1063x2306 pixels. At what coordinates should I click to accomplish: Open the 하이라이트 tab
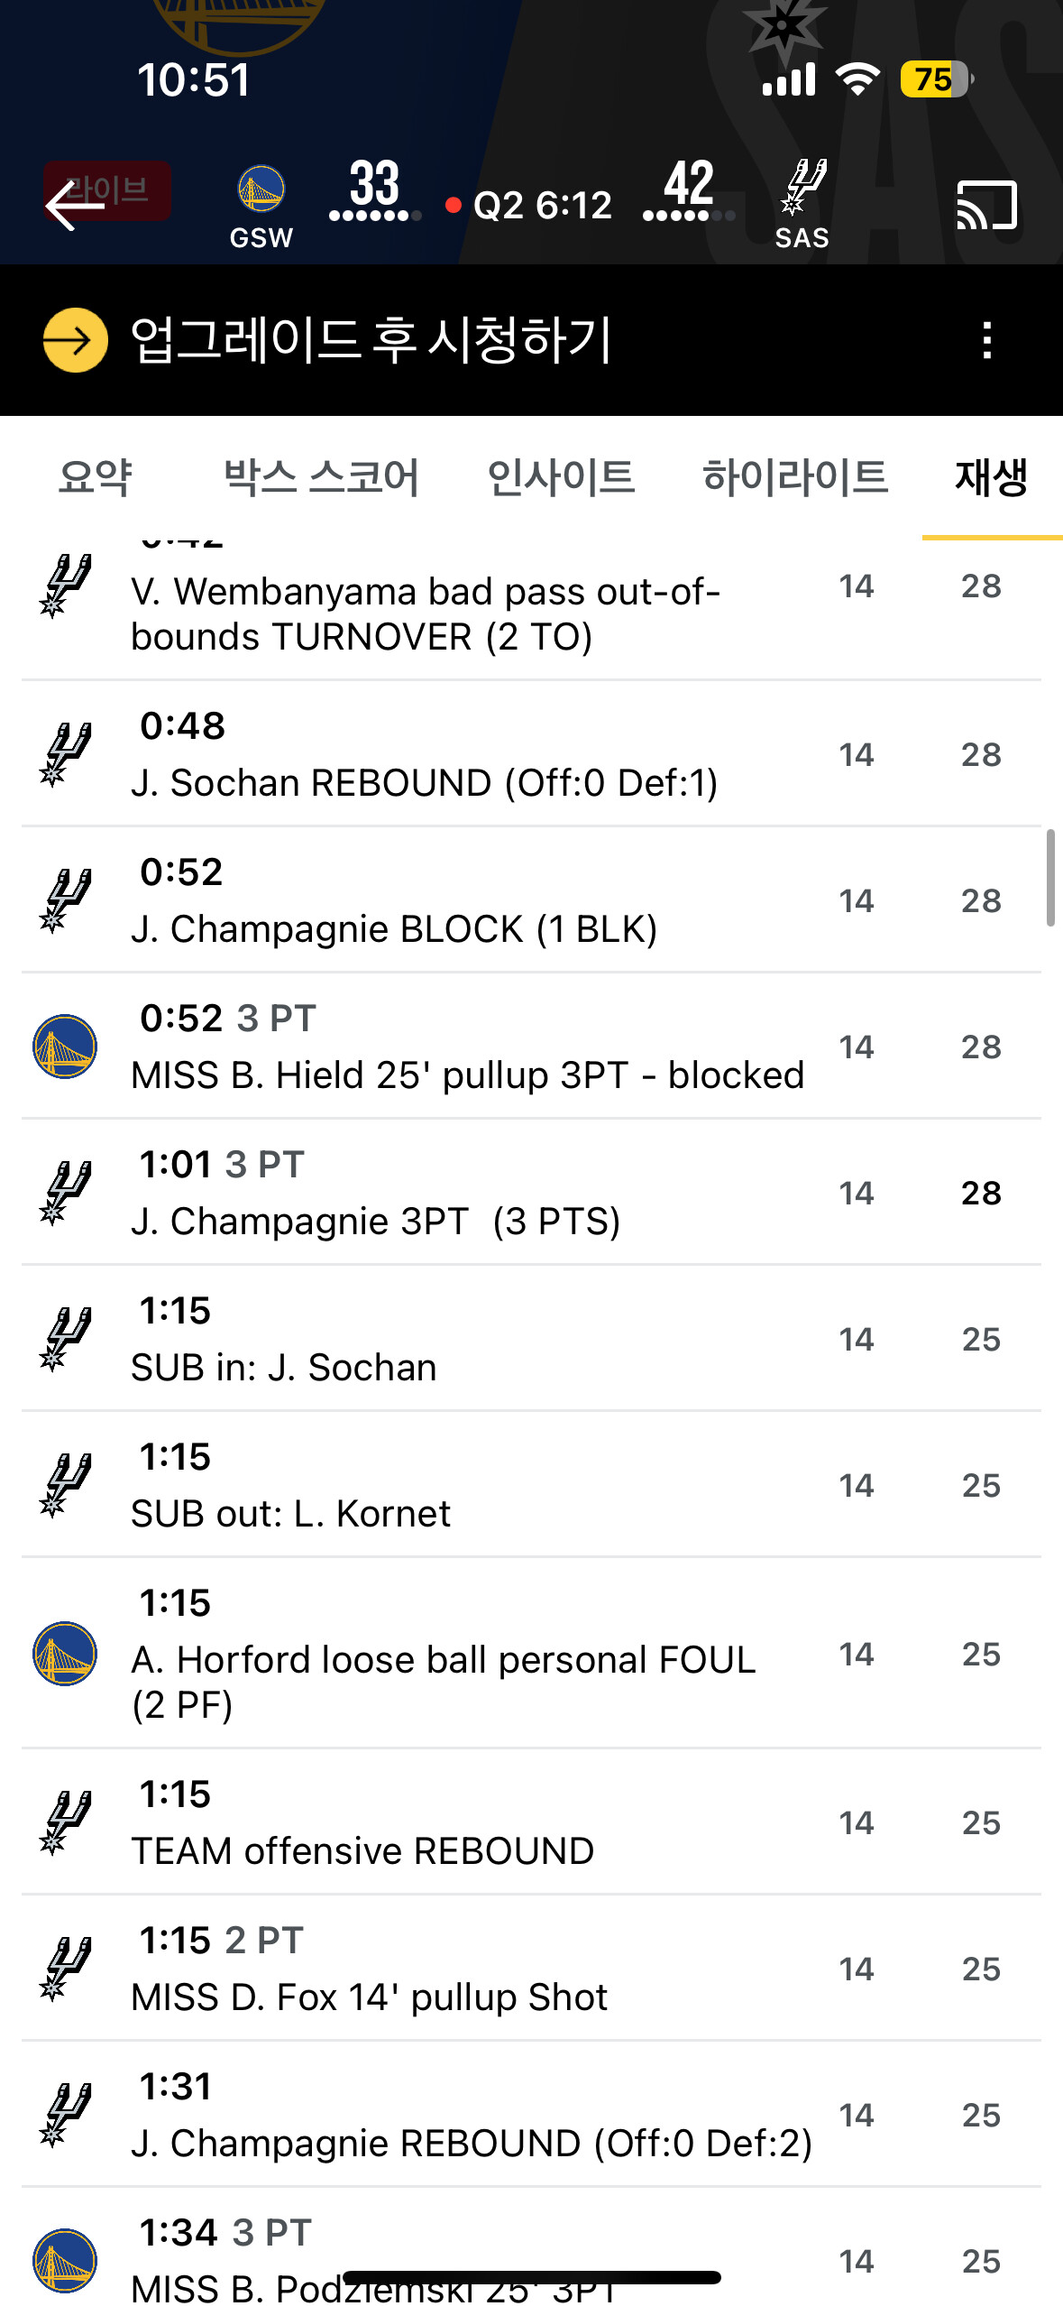tap(795, 477)
